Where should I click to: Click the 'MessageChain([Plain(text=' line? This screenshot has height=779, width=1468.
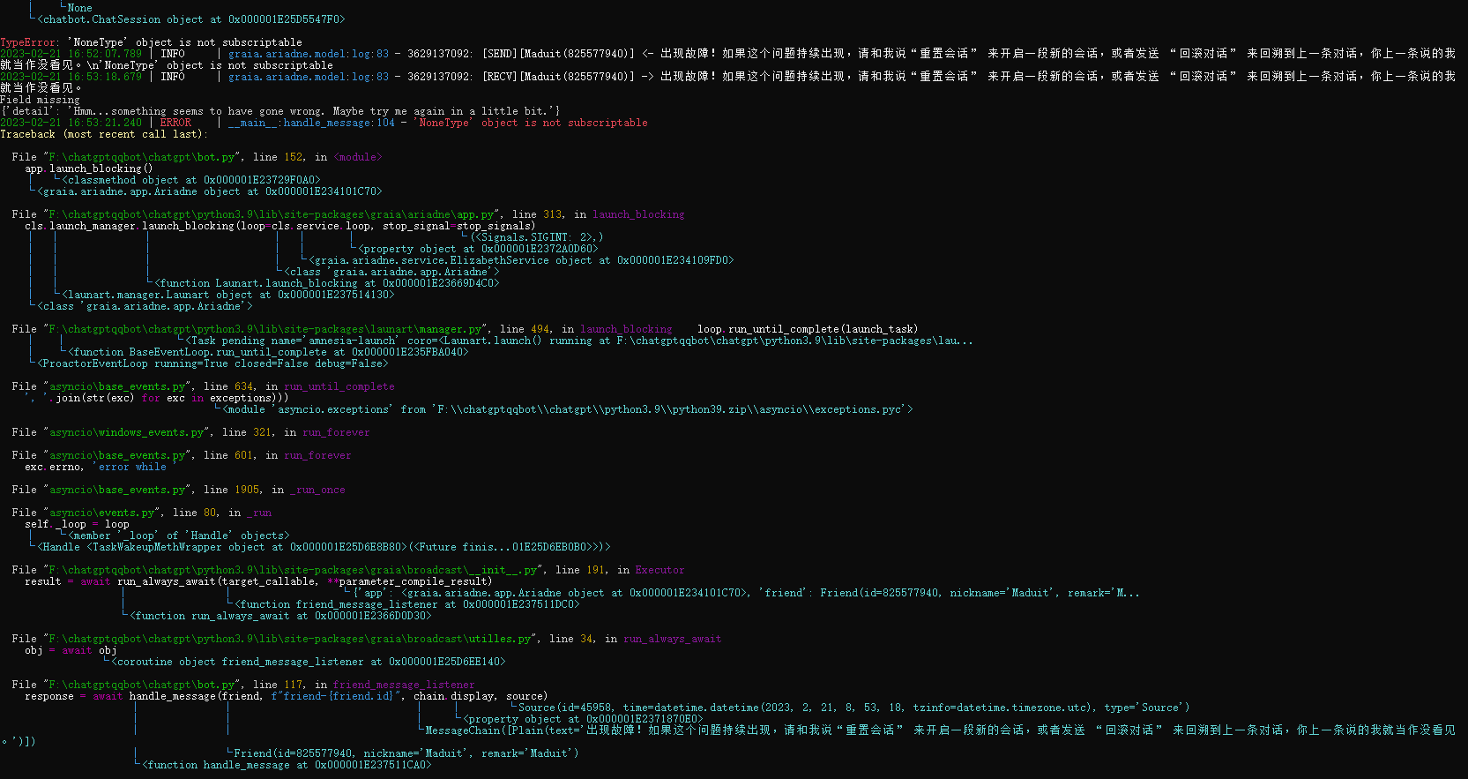click(x=940, y=730)
